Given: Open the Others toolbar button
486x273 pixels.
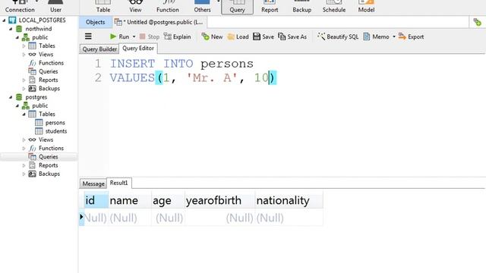Looking at the screenshot, I should tap(203, 7).
